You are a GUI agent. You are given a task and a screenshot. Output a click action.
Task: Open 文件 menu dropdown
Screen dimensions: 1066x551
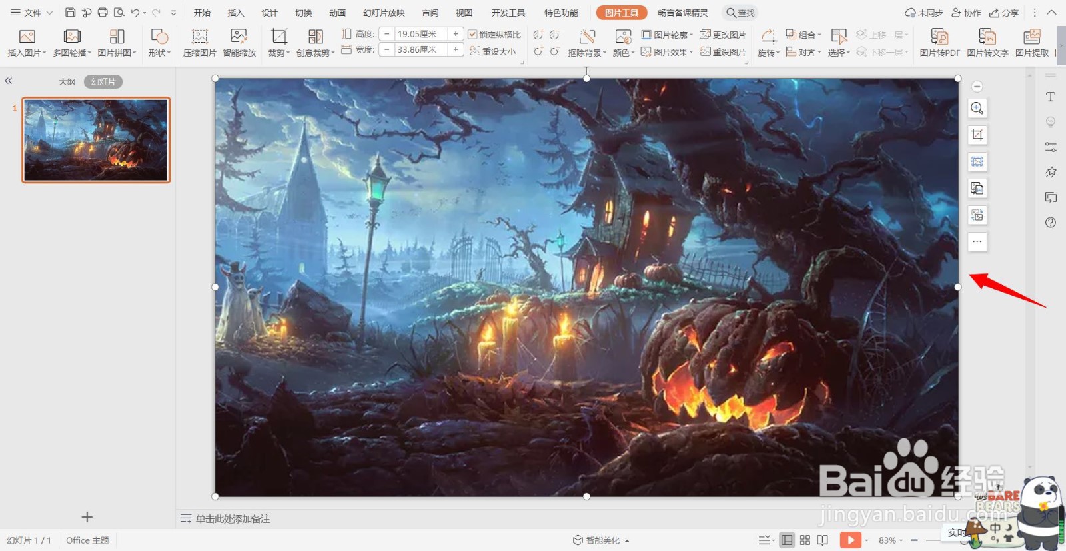tap(31, 13)
